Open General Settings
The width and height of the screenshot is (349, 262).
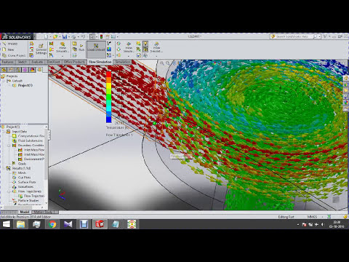pos(41,49)
